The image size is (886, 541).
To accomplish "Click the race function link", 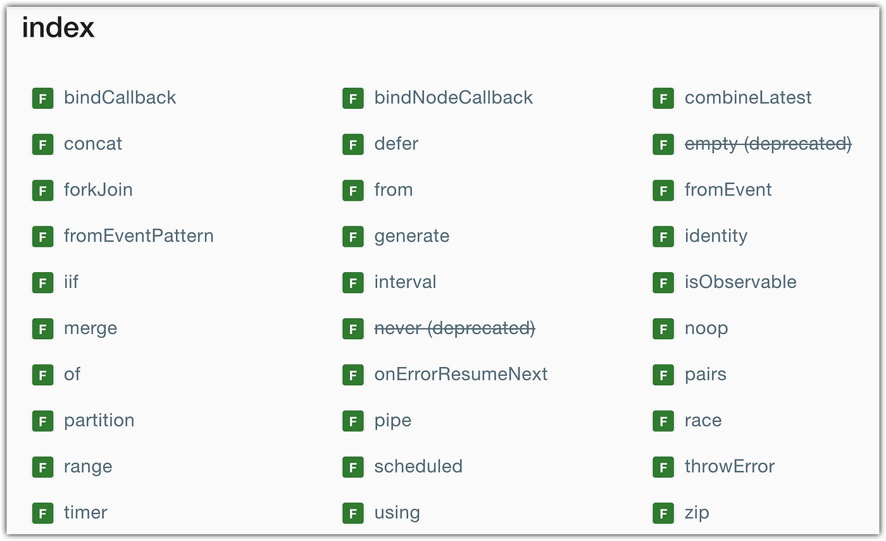I will (702, 420).
